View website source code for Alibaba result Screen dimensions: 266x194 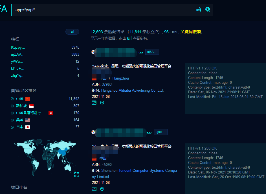click(x=94, y=103)
